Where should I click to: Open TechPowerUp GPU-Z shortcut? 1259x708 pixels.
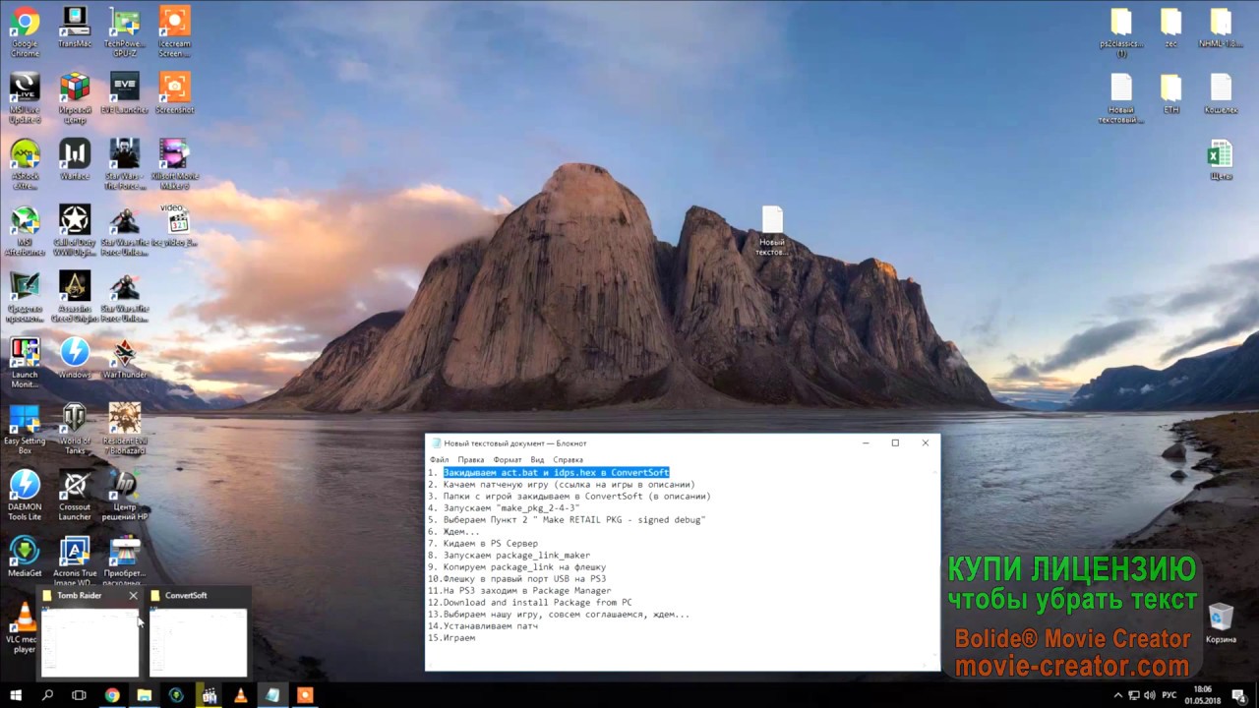(125, 31)
